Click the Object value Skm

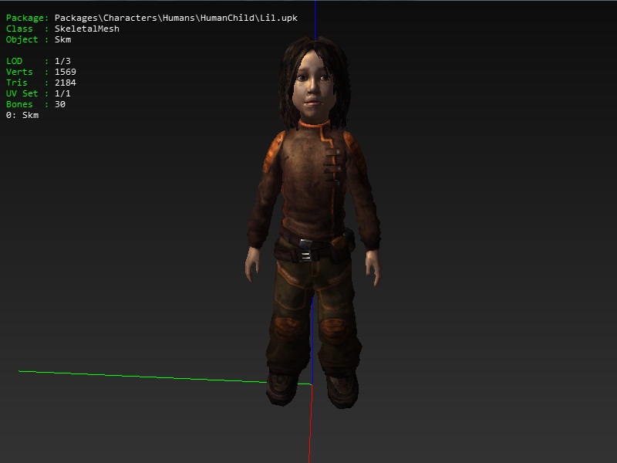point(62,39)
